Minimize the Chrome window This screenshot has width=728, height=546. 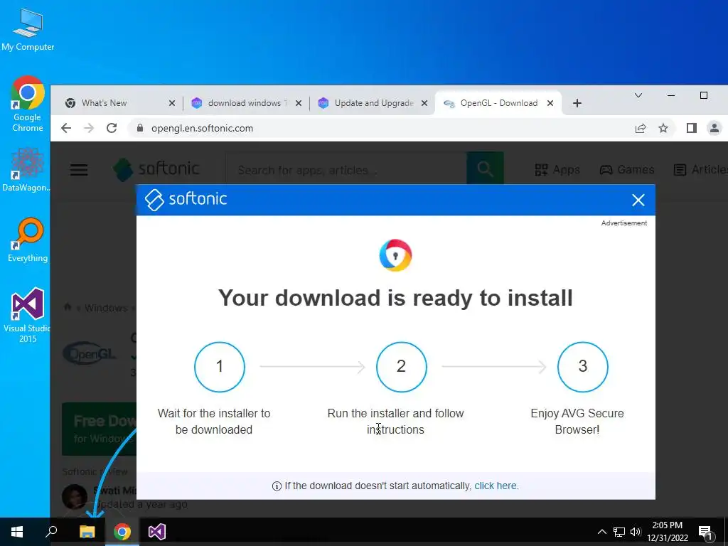point(671,95)
